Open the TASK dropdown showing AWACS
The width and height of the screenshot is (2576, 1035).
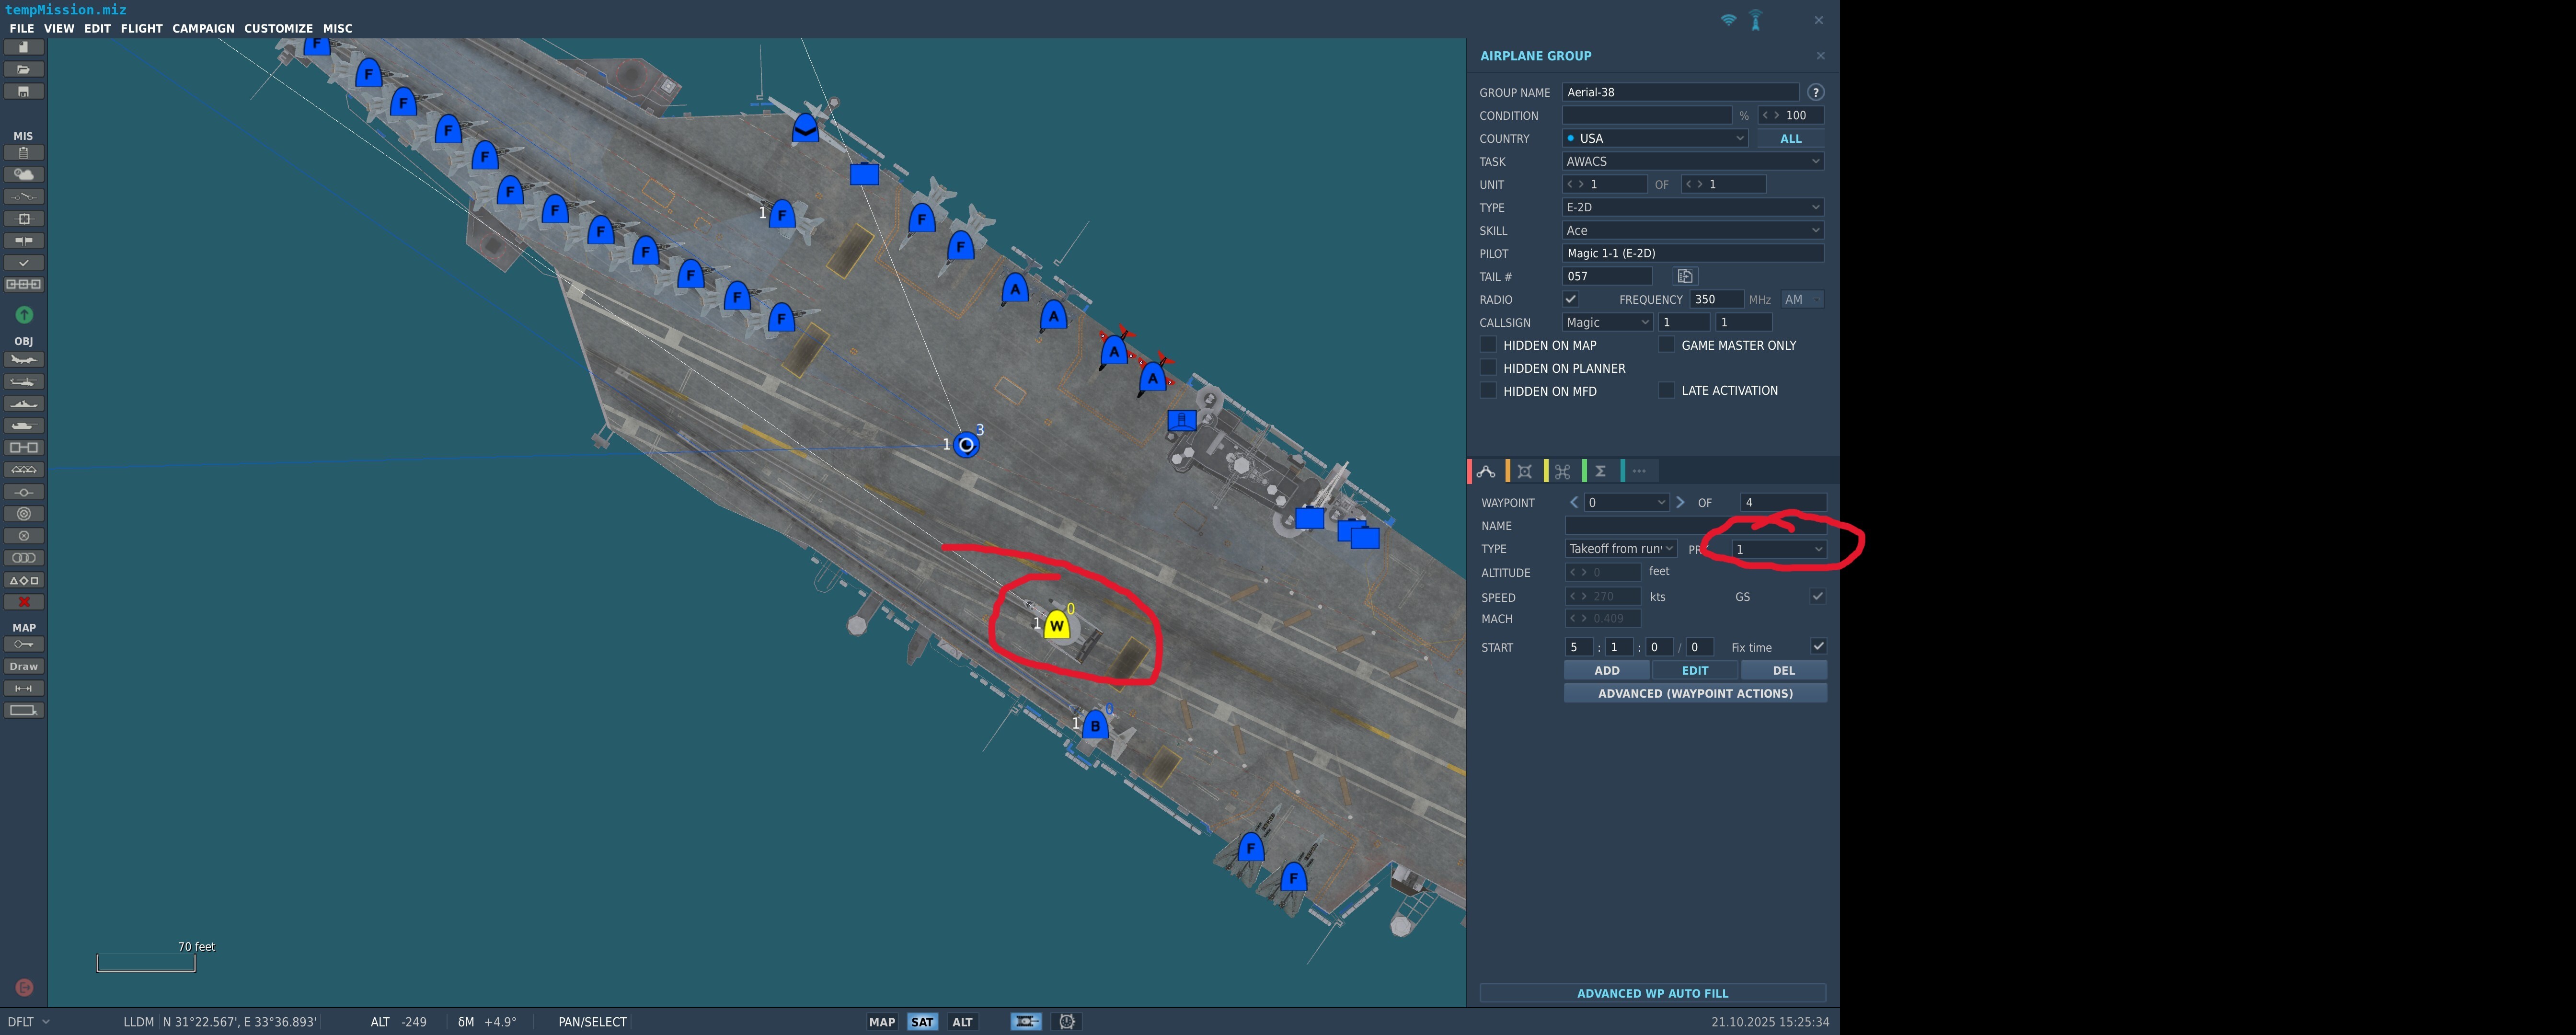point(1692,161)
